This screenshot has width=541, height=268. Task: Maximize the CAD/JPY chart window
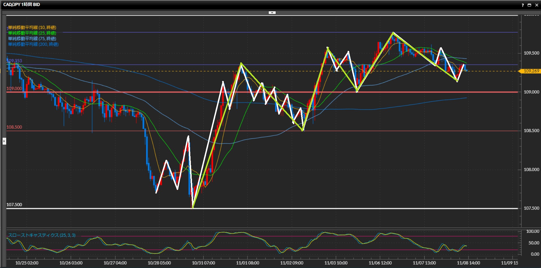pyautogui.click(x=529, y=5)
